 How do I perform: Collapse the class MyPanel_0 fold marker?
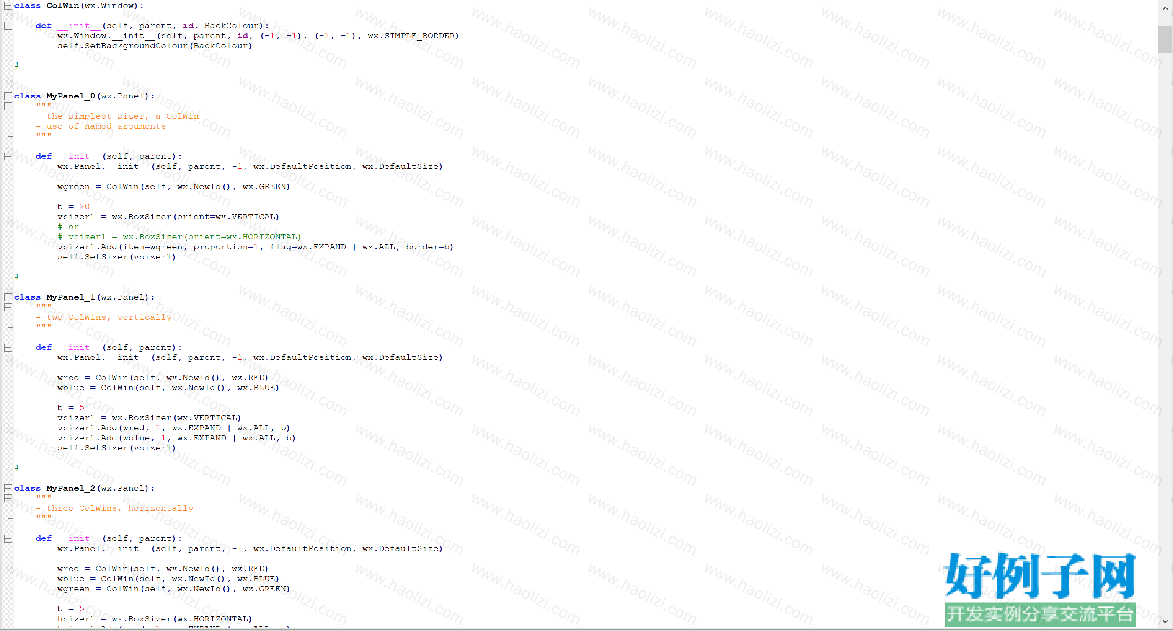(8, 96)
